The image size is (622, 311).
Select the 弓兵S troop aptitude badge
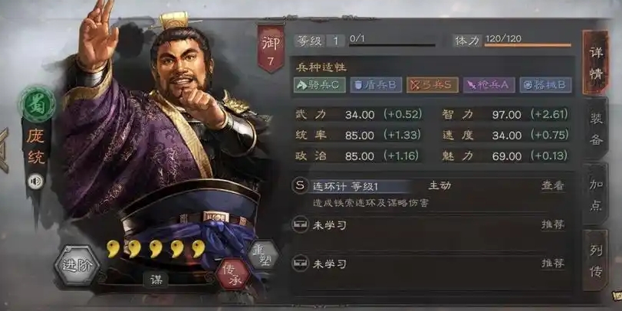[433, 85]
